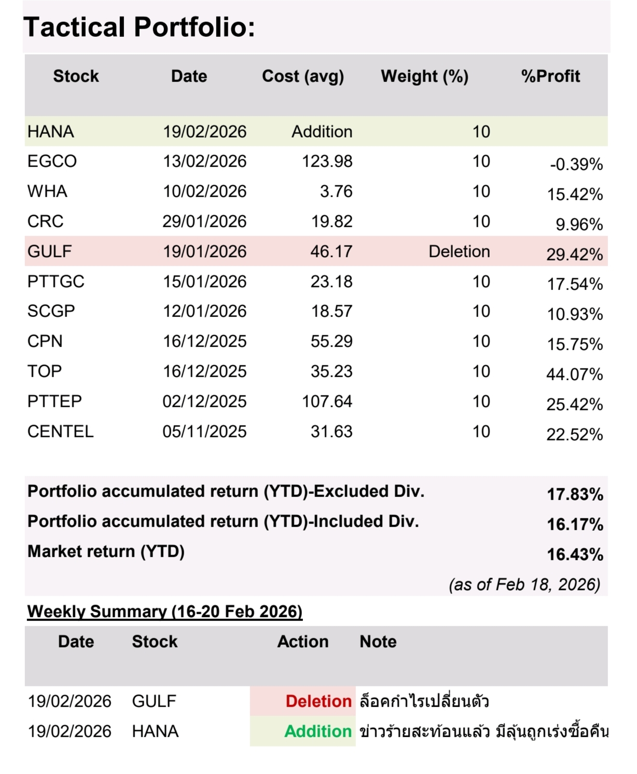Image resolution: width=637 pixels, height=774 pixels.
Task: Click the 17.83% Excluded Div. return value
Action: 575,494
